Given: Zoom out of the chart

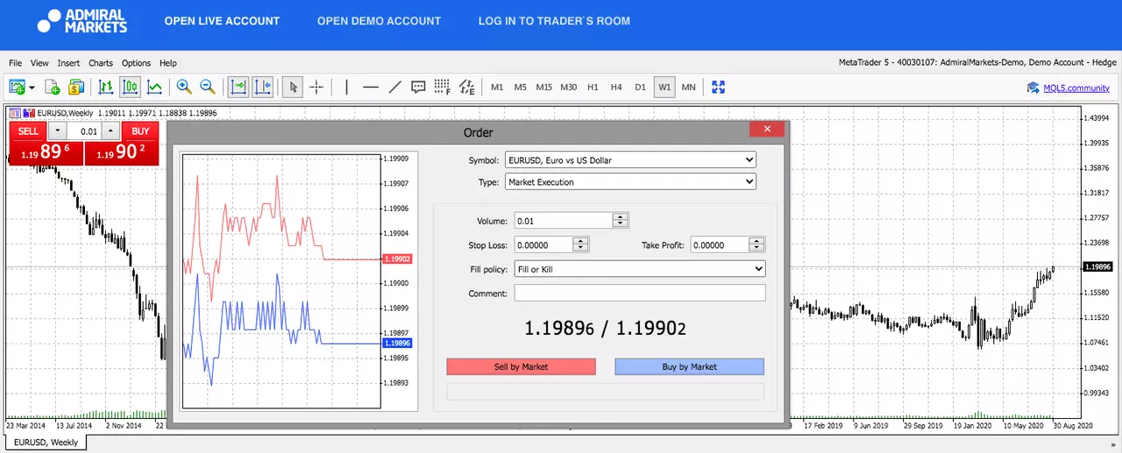Looking at the screenshot, I should [208, 87].
